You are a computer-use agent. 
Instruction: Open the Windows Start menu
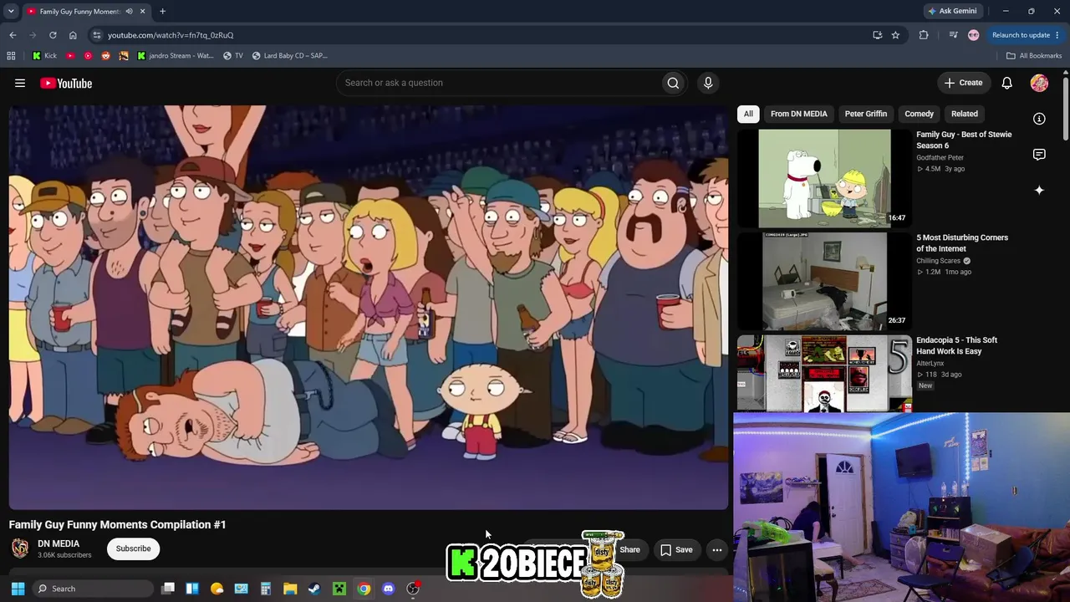point(18,589)
